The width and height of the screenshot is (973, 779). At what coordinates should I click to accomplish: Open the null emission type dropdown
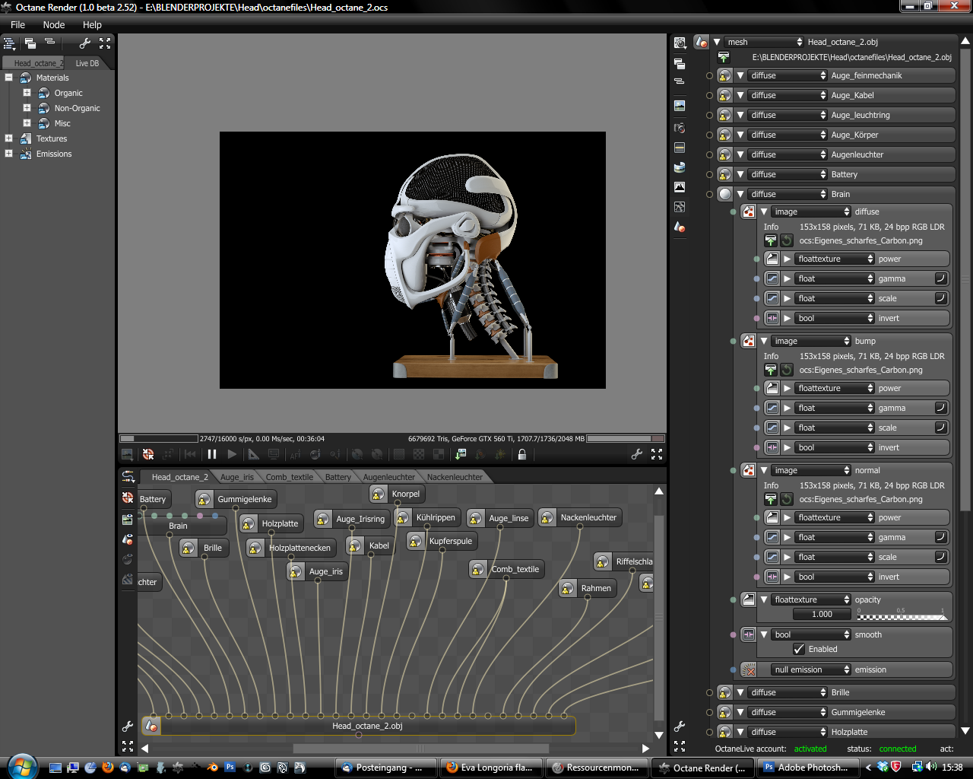point(811,669)
